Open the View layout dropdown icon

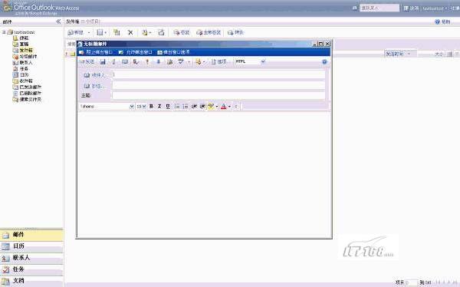coord(102,32)
